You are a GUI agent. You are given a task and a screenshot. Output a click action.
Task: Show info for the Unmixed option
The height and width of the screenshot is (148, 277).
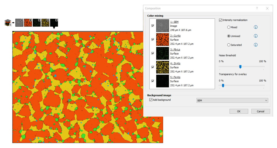(256, 36)
